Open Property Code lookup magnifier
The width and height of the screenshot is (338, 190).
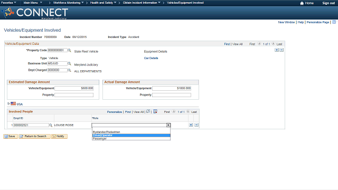[x=69, y=50]
